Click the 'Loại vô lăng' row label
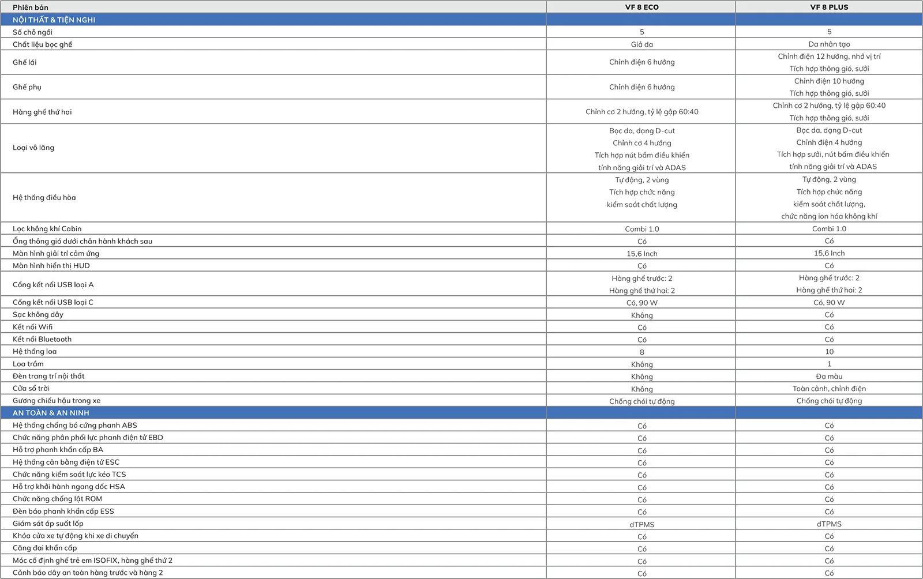The height and width of the screenshot is (579, 923). (x=33, y=148)
